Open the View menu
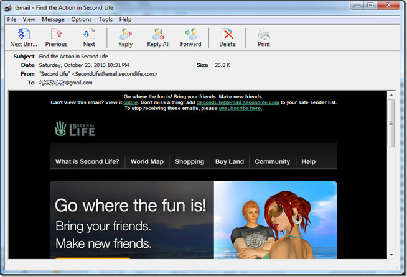This screenshot has height=277, width=407. point(29,19)
